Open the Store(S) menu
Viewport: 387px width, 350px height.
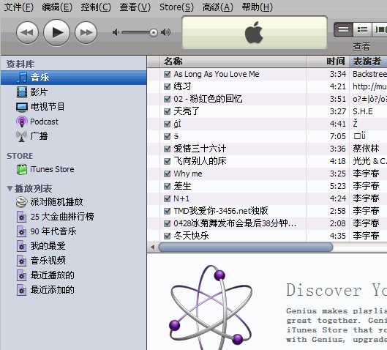[x=176, y=7]
